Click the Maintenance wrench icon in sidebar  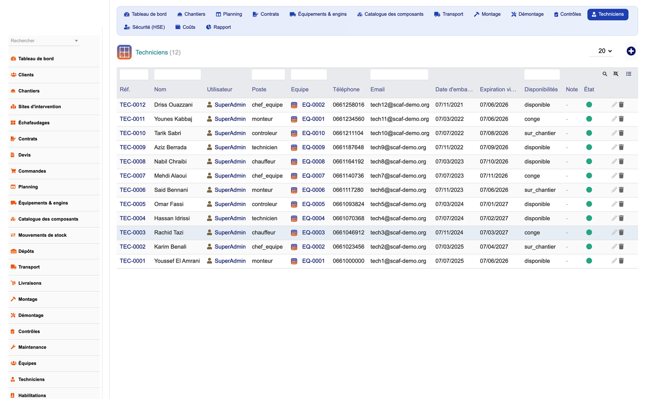click(x=13, y=347)
